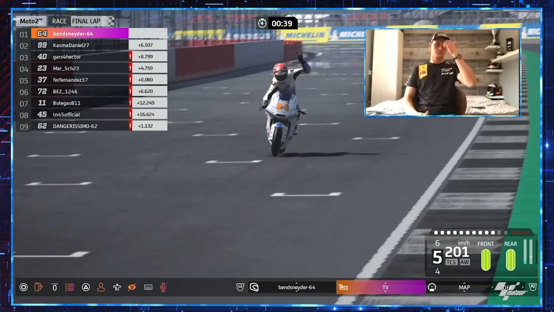Image resolution: width=554 pixels, height=312 pixels.
Task: Click the circular target icon in bottom bar
Action: tap(24, 287)
